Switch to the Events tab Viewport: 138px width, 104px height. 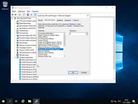coord(76,20)
